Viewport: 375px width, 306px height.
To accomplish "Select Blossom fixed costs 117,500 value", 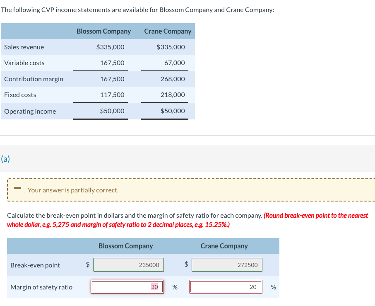I will (112, 95).
